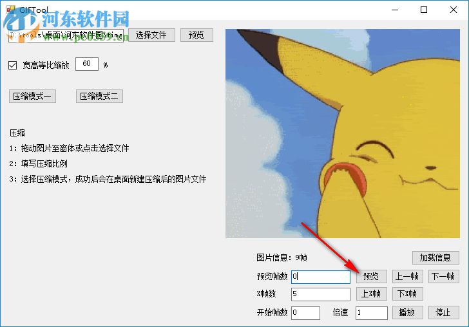This screenshot has height=327, width=469.
Task: Click the 压缩 heading text
Action: pos(17,133)
